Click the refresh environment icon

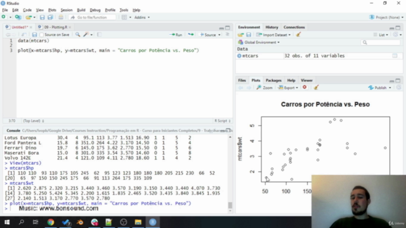[395, 35]
